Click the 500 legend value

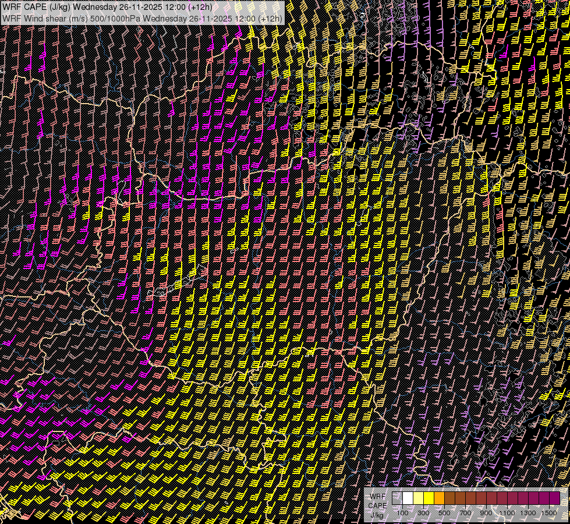point(444,513)
